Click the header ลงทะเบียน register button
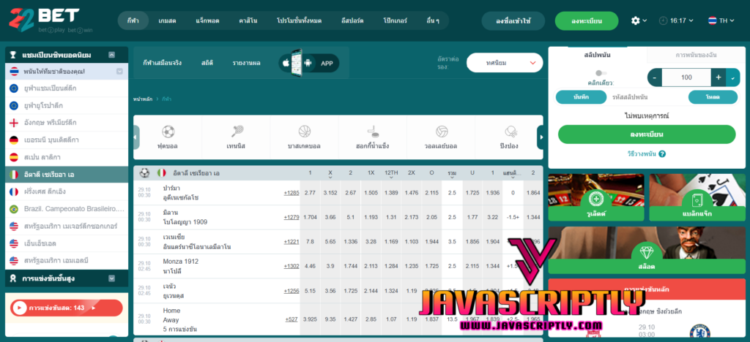Viewport: 750px width, 342px height. coord(587,20)
